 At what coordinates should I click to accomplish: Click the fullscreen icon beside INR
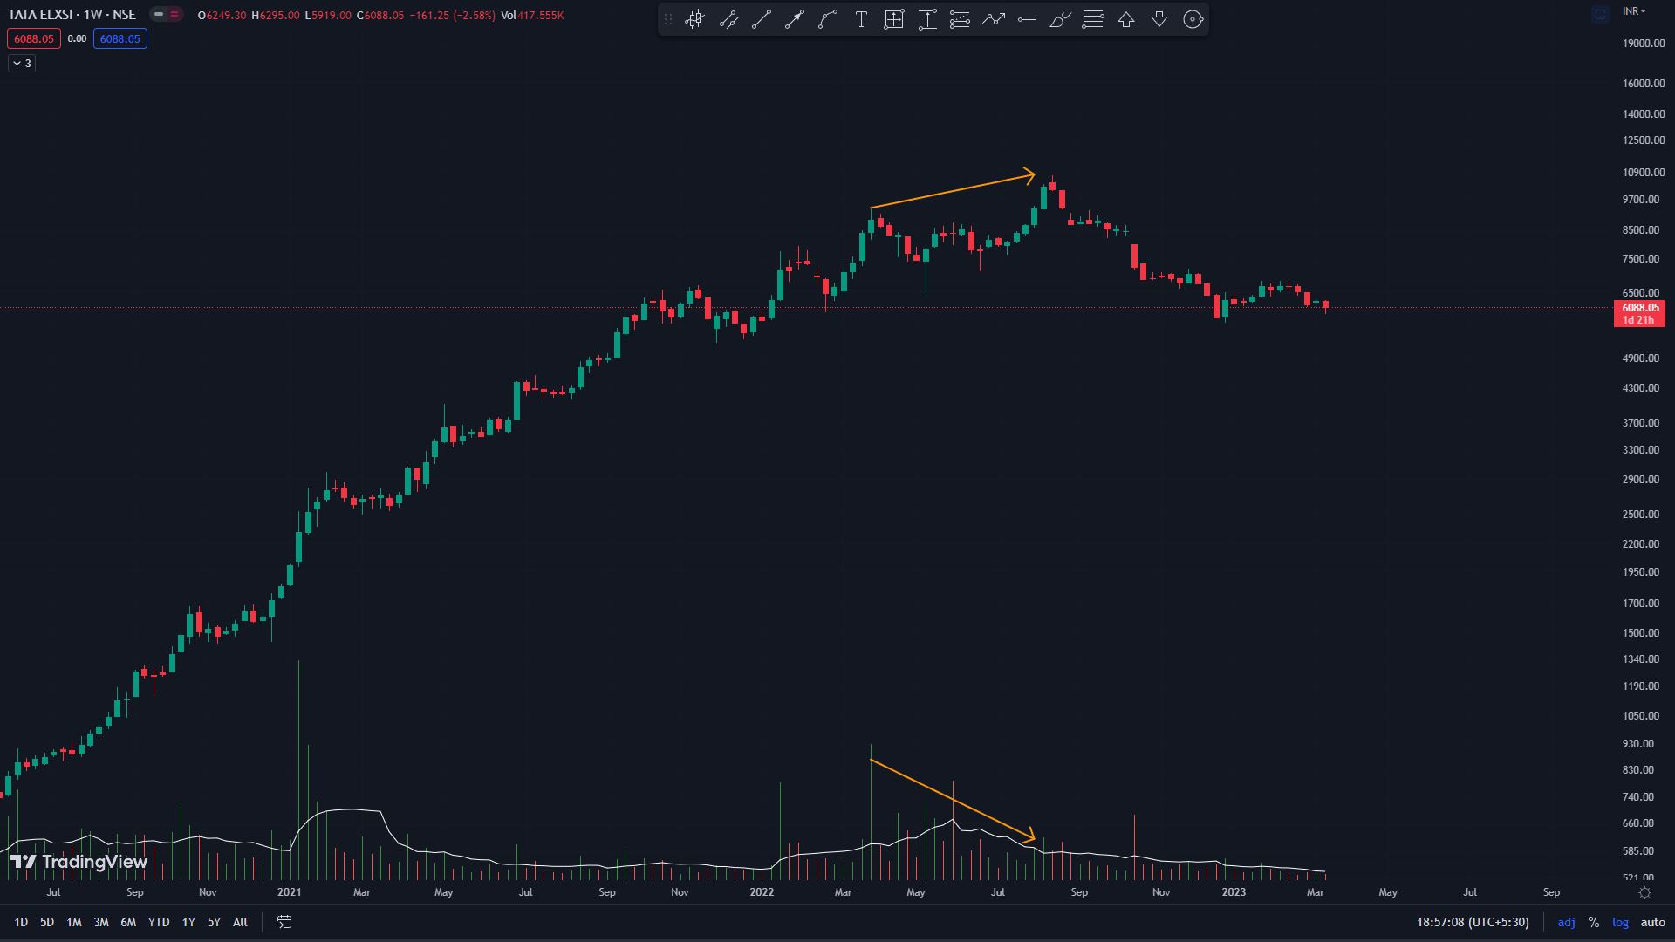(x=1600, y=14)
